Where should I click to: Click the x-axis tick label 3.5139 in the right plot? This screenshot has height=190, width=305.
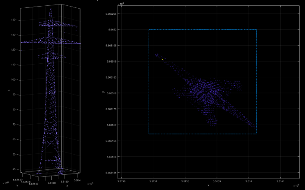pos(217,181)
